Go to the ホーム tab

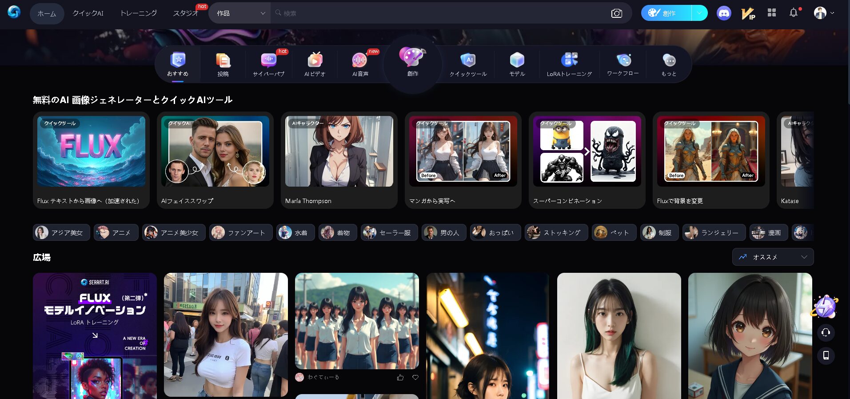(x=47, y=13)
